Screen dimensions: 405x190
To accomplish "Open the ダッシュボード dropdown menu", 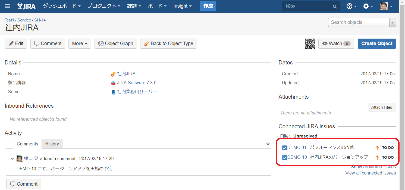I will pyautogui.click(x=62, y=6).
